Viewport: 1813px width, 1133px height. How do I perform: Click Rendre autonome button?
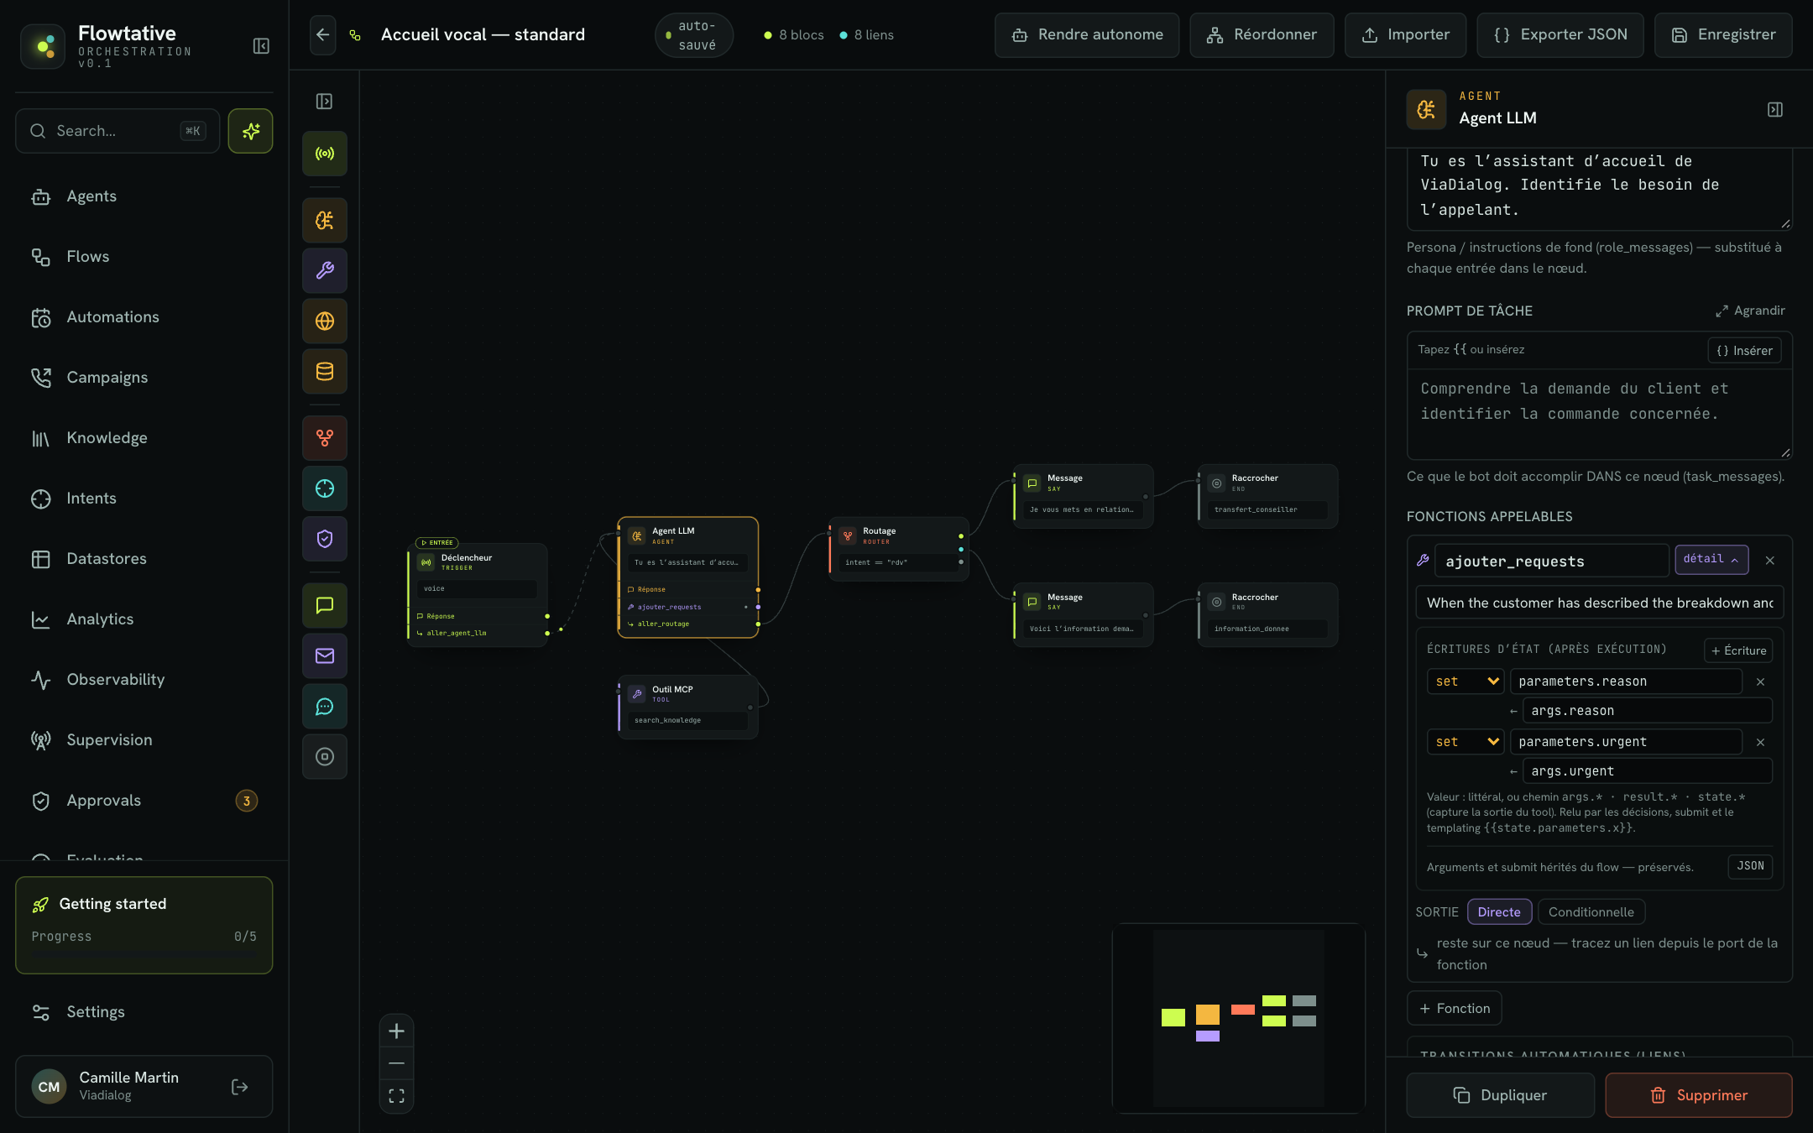(1087, 35)
